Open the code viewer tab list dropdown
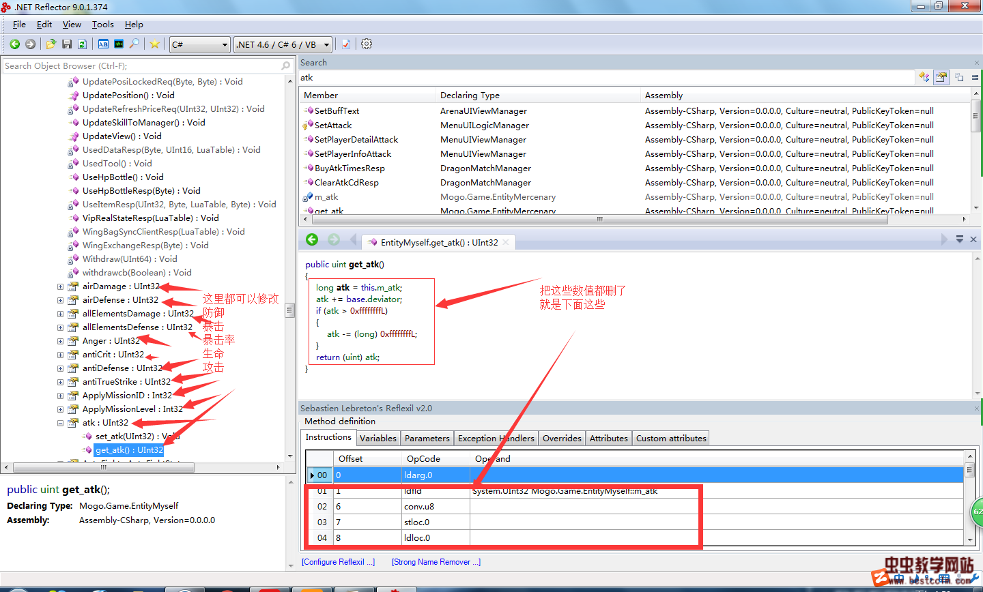Image resolution: width=983 pixels, height=592 pixels. pos(960,239)
